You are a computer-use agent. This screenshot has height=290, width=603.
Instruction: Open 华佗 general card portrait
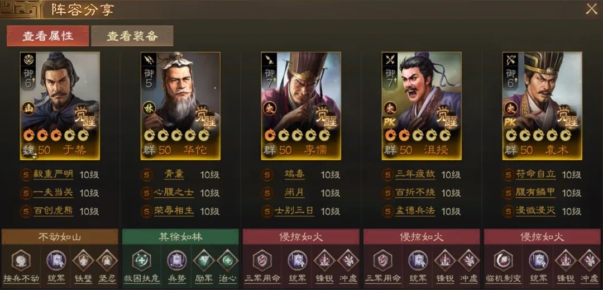[180, 106]
